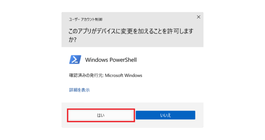Reject device changes with the いいえ button
This screenshot has height=140, width=265.
tap(165, 115)
